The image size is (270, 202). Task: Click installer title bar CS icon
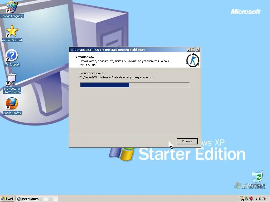(72, 50)
